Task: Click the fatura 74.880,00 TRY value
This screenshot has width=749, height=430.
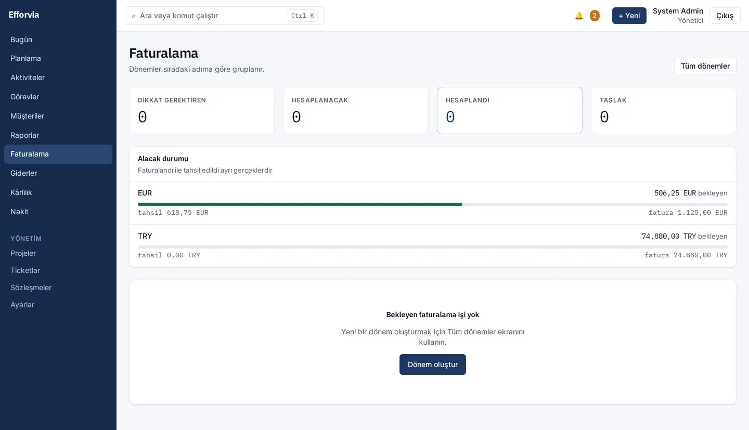Action: (686, 255)
